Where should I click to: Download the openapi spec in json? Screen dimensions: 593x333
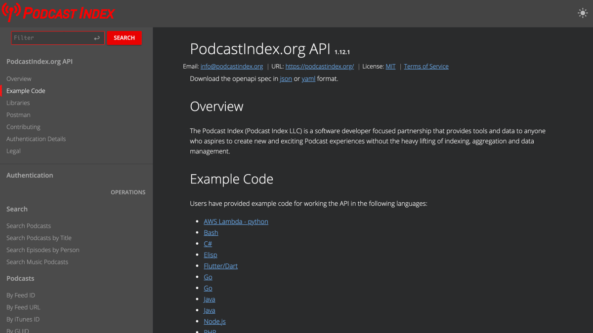pos(286,79)
